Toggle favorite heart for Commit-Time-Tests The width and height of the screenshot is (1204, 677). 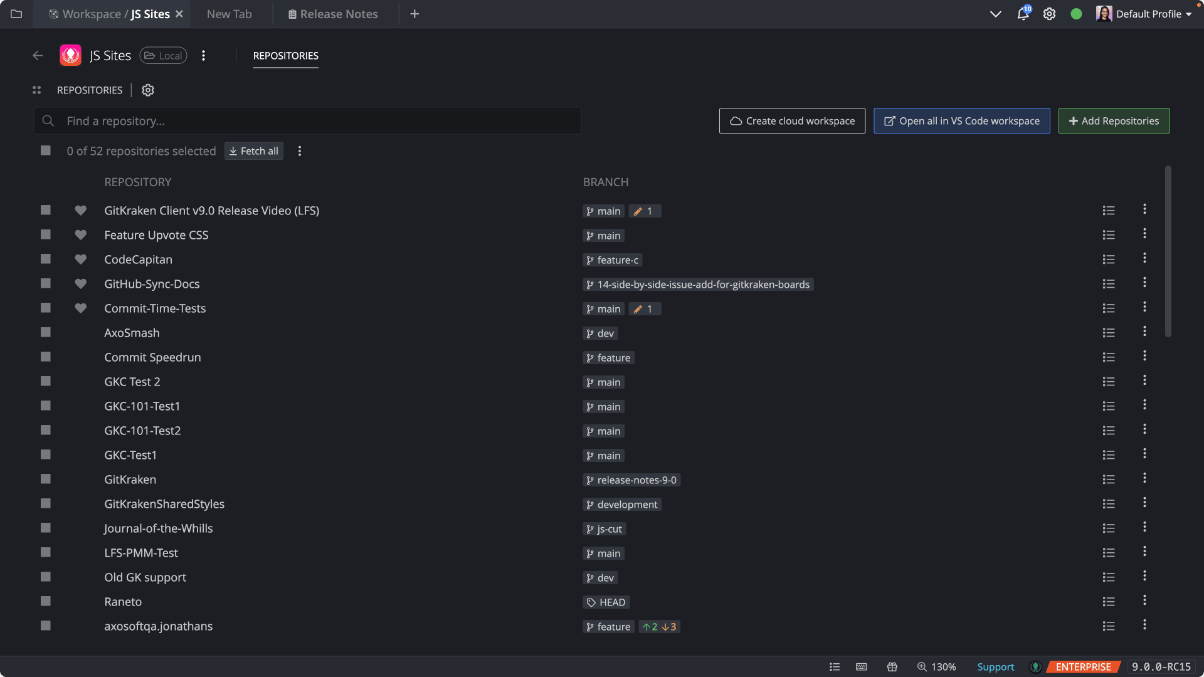click(x=80, y=308)
